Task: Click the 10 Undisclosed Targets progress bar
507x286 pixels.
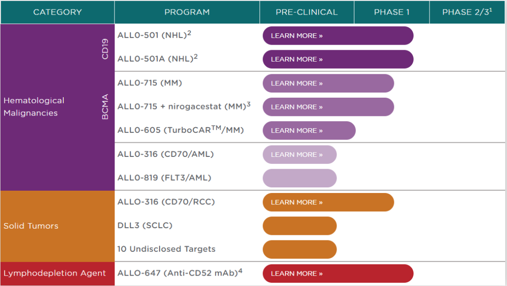Action: pyautogui.click(x=300, y=249)
